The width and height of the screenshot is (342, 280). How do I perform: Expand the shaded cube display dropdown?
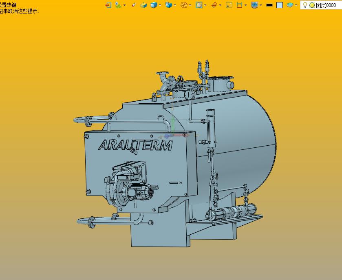160,5
